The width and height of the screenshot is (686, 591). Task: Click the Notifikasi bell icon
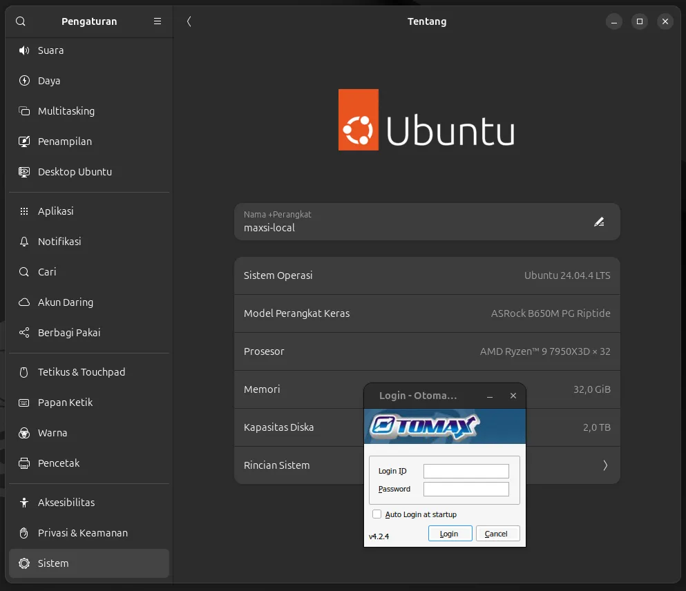click(24, 241)
